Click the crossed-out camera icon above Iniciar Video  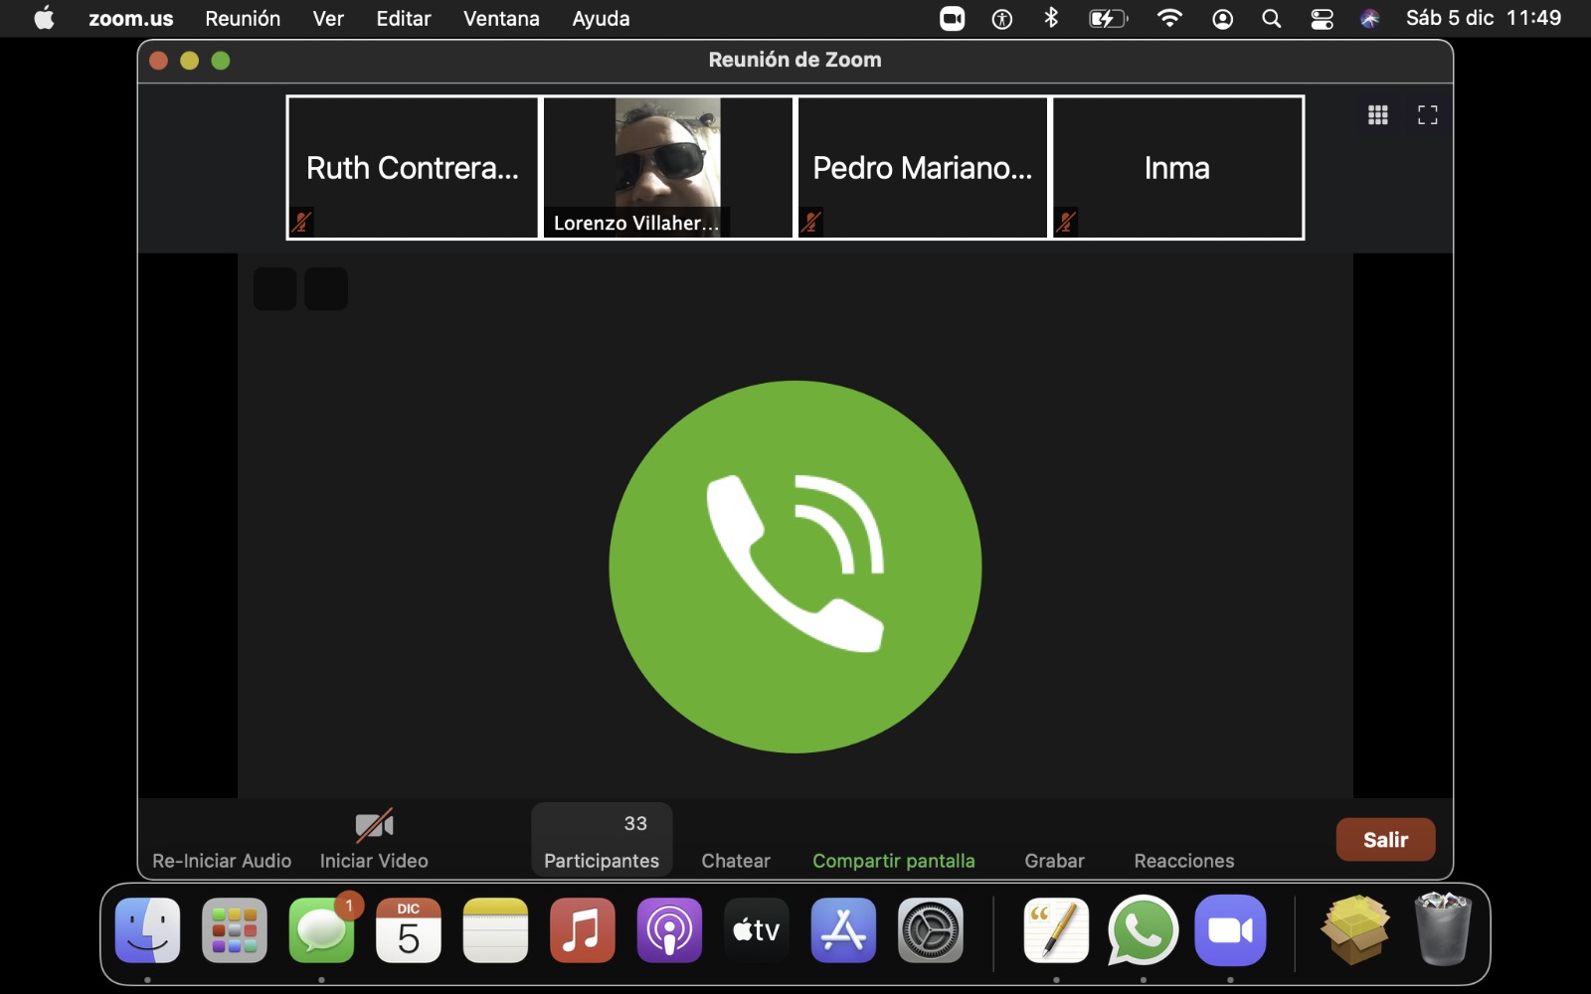(x=374, y=825)
